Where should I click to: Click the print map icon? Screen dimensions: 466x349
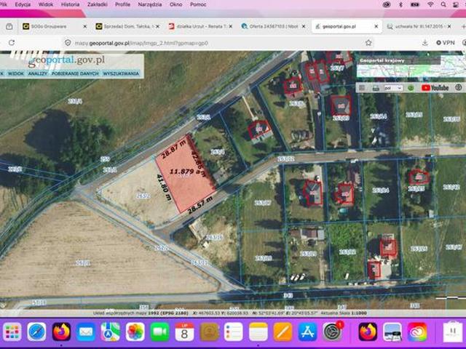click(x=376, y=88)
